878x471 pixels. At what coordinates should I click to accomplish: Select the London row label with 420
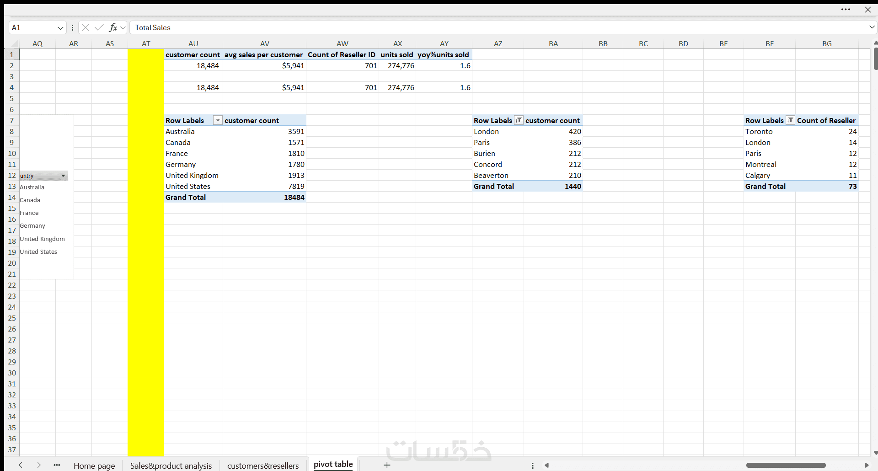(498, 131)
